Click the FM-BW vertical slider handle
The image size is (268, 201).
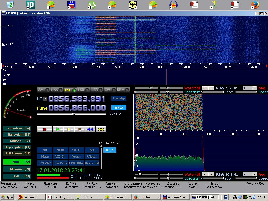[101, 146]
